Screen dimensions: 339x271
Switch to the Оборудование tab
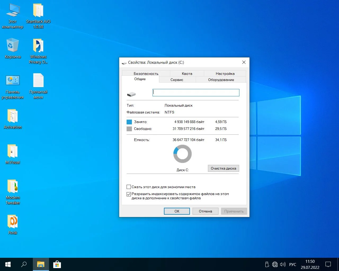[x=221, y=80]
